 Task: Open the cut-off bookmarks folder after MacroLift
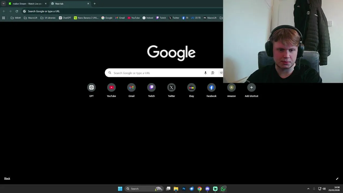pos(221,18)
